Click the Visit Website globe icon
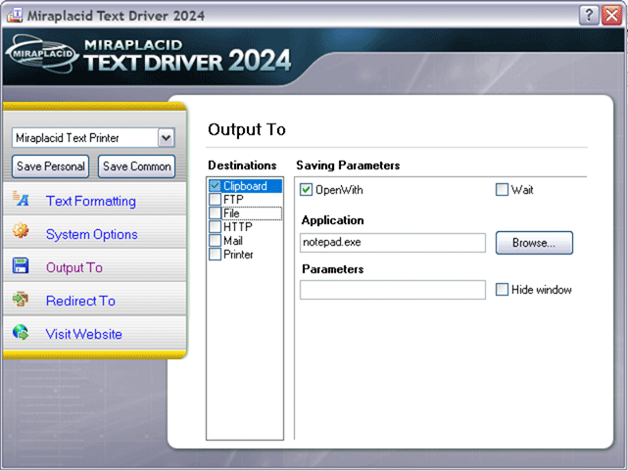Image resolution: width=628 pixels, height=471 pixels. click(x=21, y=332)
